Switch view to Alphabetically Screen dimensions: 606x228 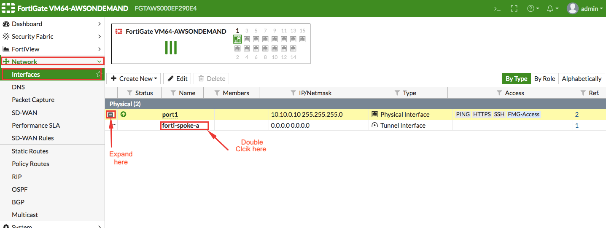[582, 78]
